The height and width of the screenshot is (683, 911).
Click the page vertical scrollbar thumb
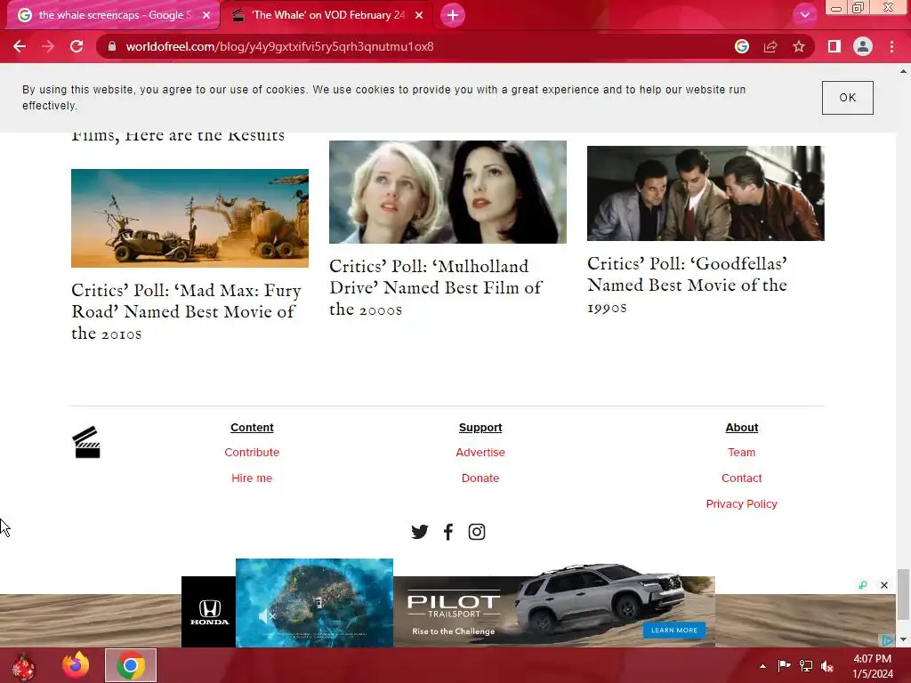pos(903,595)
